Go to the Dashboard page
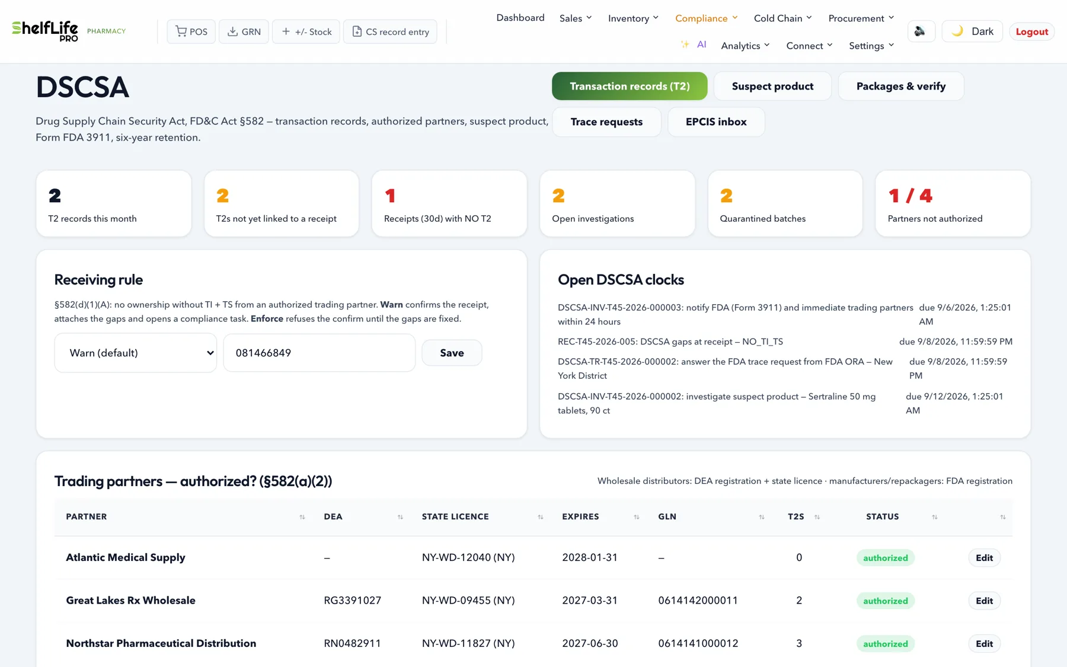 (x=520, y=18)
